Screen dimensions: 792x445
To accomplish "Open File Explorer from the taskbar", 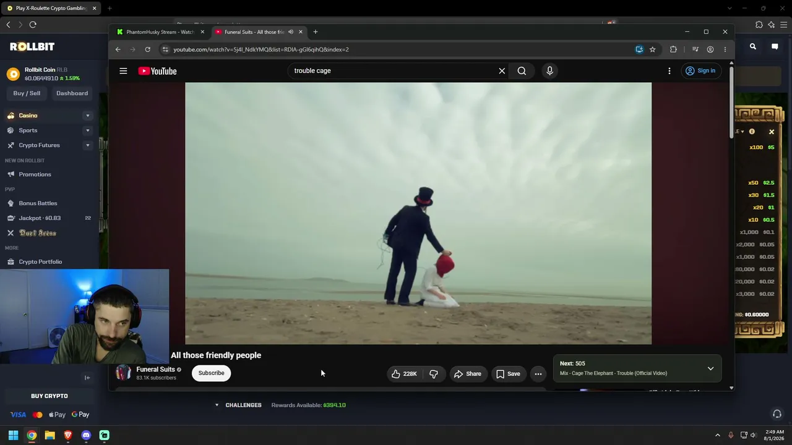I will 49,435.
